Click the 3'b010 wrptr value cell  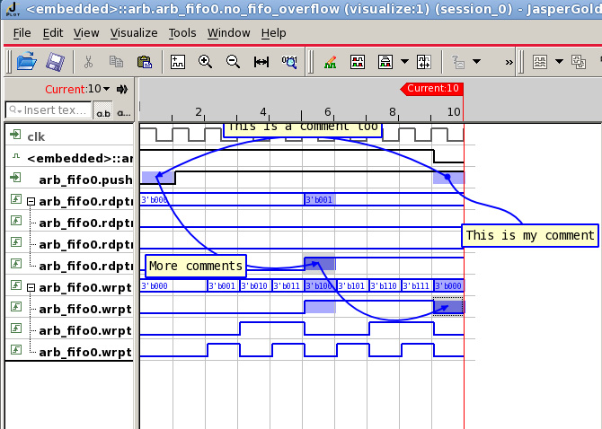click(x=256, y=286)
